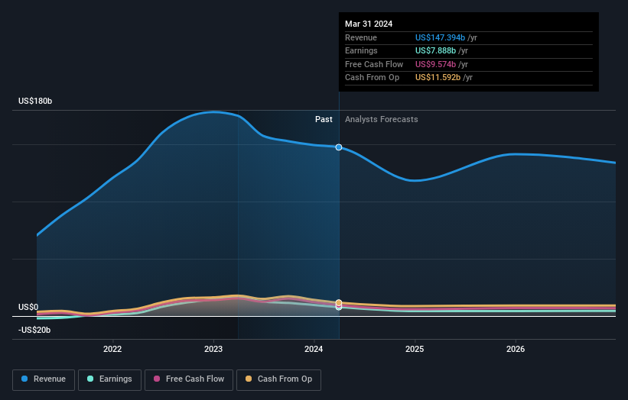The height and width of the screenshot is (400, 628).
Task: Click the 2026 x-axis label
Action: (516, 350)
